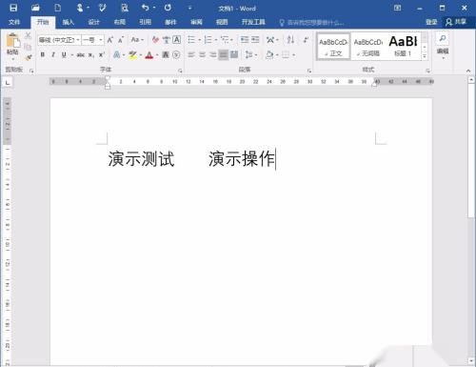Switch to the 插入 tab
Image resolution: width=476 pixels, height=367 pixels.
68,22
